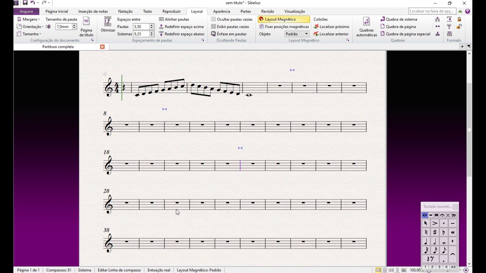Click the unlock format icon
Viewport: 486px width, 273px height.
459,27
